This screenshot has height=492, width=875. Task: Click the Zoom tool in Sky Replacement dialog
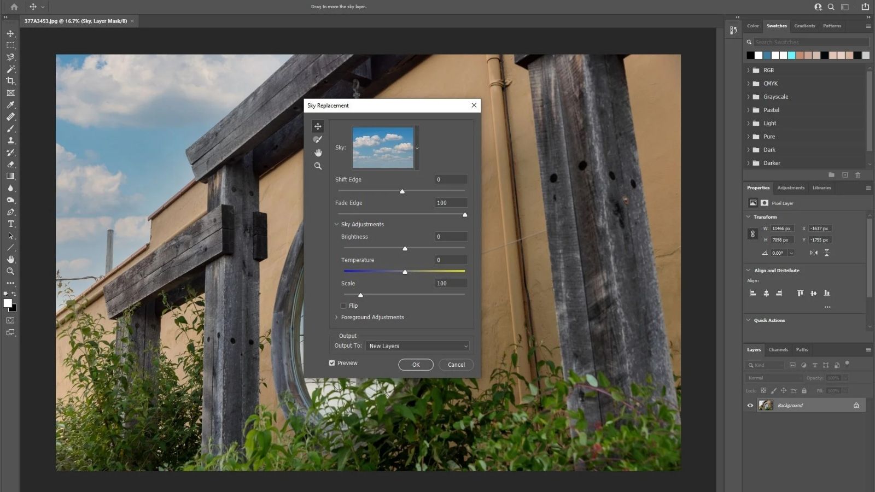(318, 166)
